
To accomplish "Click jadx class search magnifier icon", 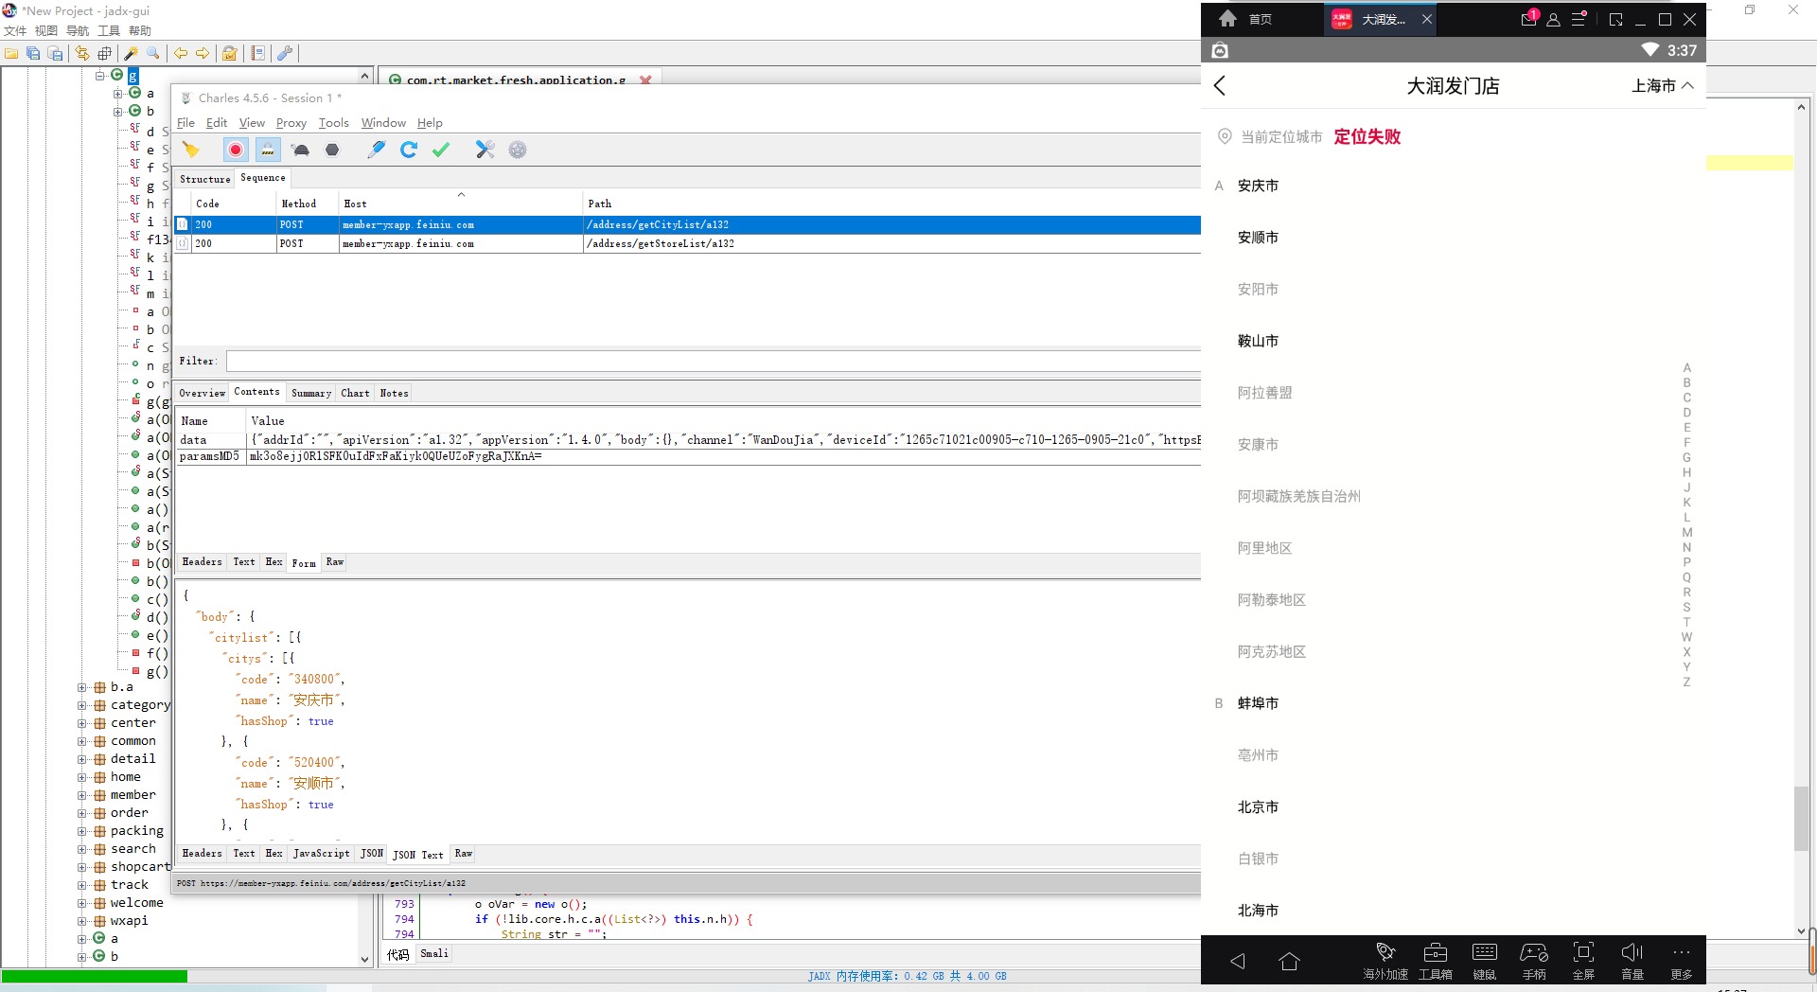I will [153, 53].
